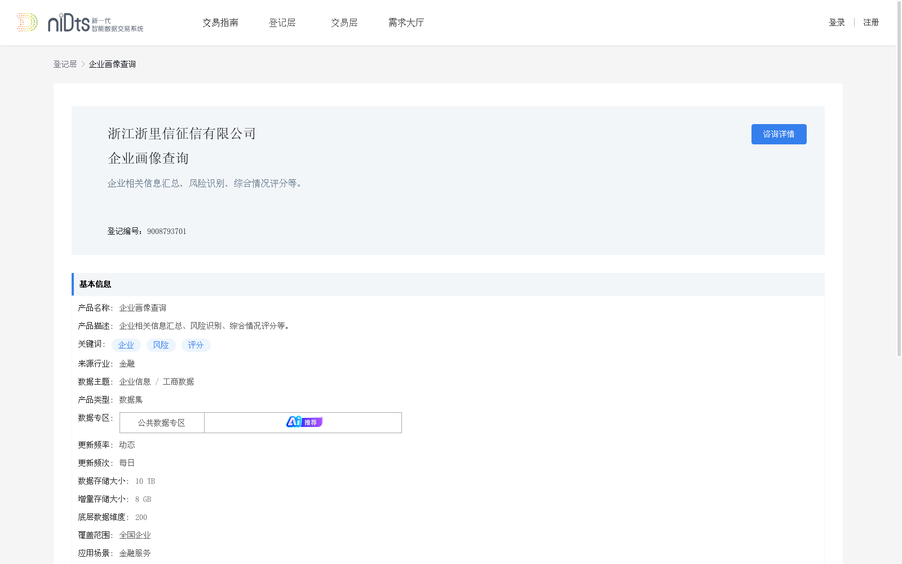Click the 数据集 product type value

tap(131, 400)
